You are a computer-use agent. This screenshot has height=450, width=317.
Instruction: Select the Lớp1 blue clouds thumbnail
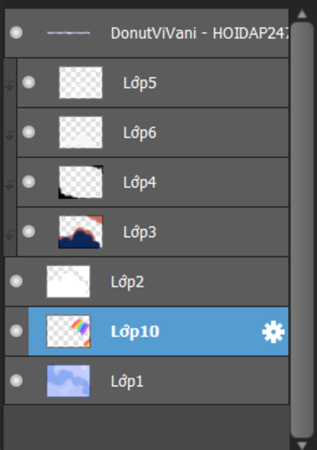point(68,381)
